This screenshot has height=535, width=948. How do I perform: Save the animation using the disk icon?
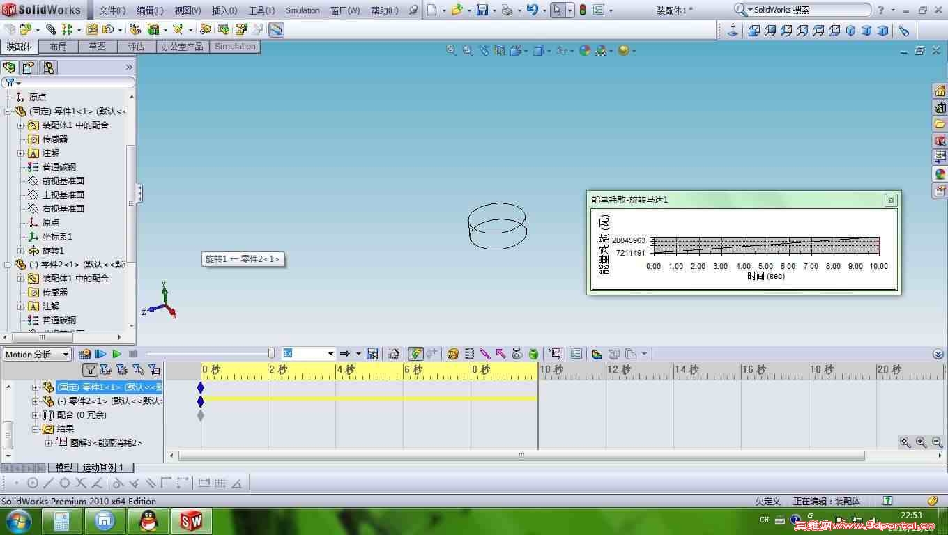click(x=372, y=354)
